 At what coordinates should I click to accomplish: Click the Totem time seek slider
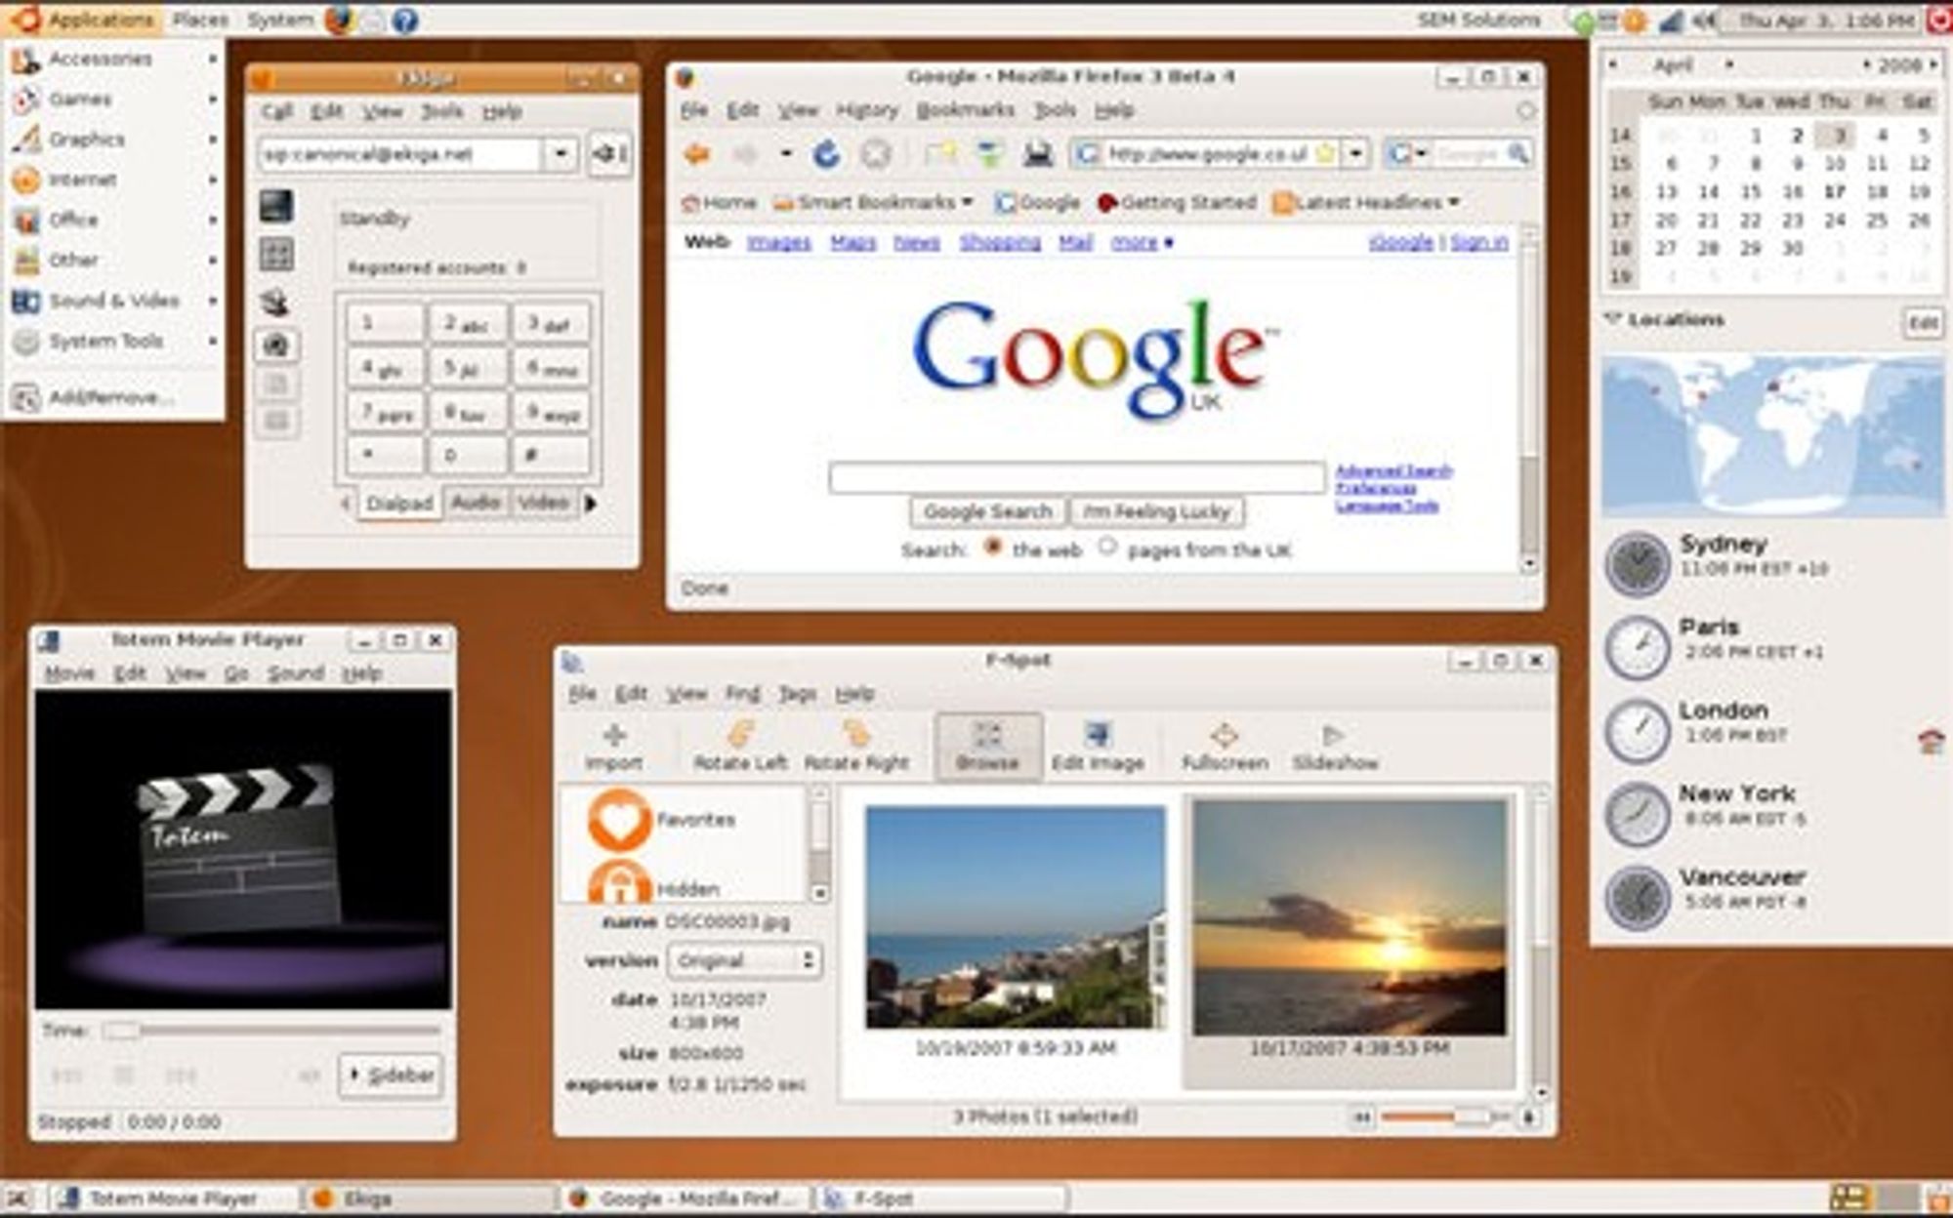coord(272,1030)
